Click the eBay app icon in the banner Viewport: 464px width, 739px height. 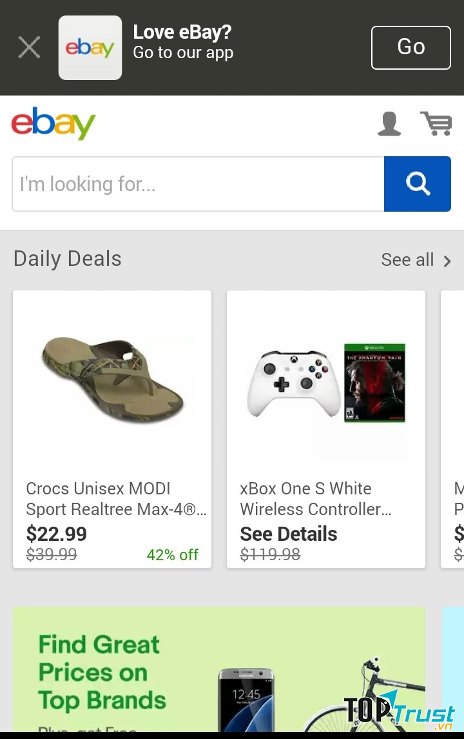(x=90, y=47)
